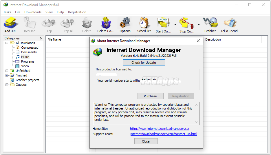The width and height of the screenshot is (271, 155).
Task: Click the Stop Queue toolbar icon
Action: click(187, 23)
